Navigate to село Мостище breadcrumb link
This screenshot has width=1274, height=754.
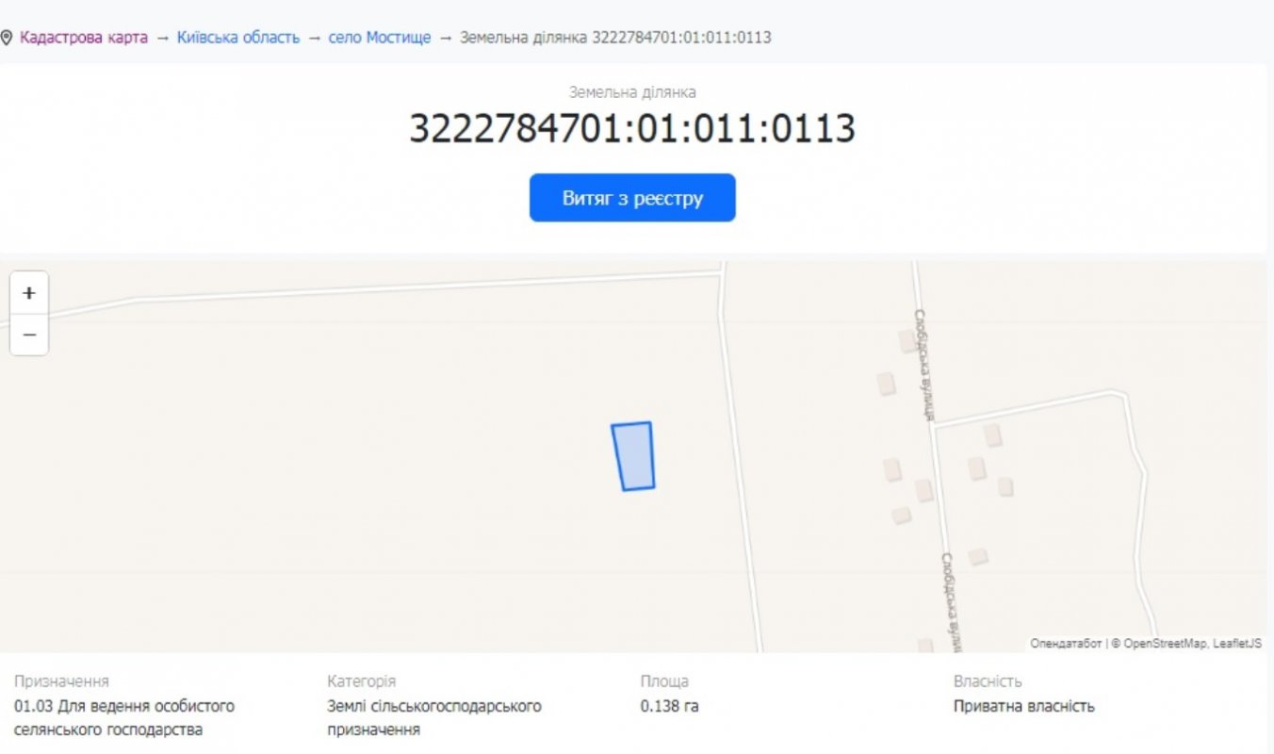click(379, 38)
